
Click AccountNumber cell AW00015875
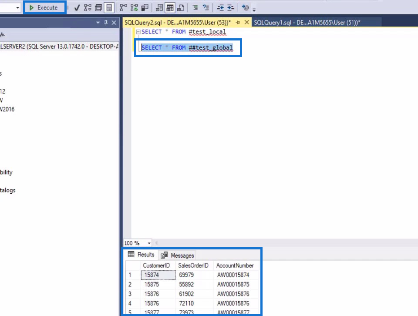(x=236, y=284)
